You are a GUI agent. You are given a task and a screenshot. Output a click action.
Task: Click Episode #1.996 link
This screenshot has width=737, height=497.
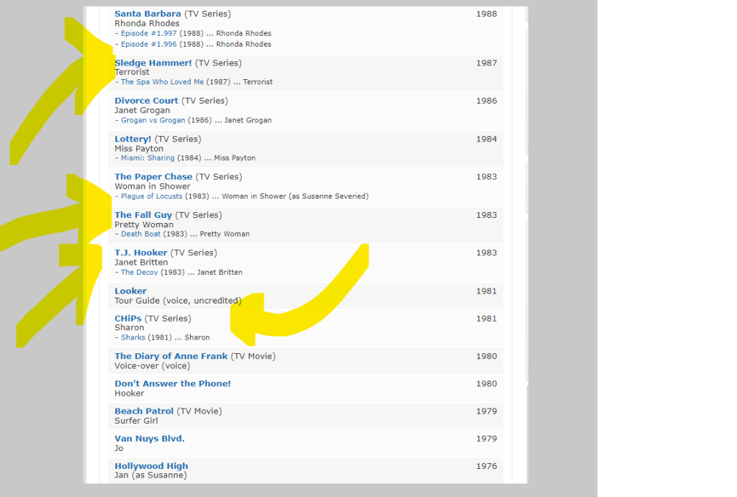coord(148,45)
